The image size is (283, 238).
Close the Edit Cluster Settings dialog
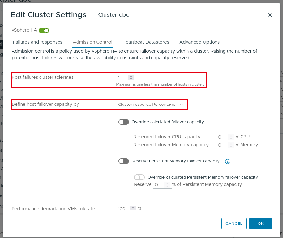270,15
